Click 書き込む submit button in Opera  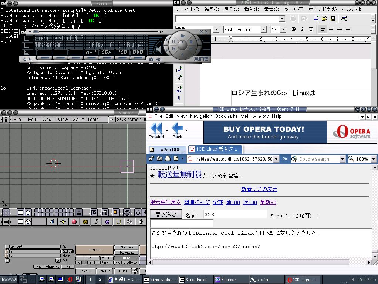click(x=166, y=214)
